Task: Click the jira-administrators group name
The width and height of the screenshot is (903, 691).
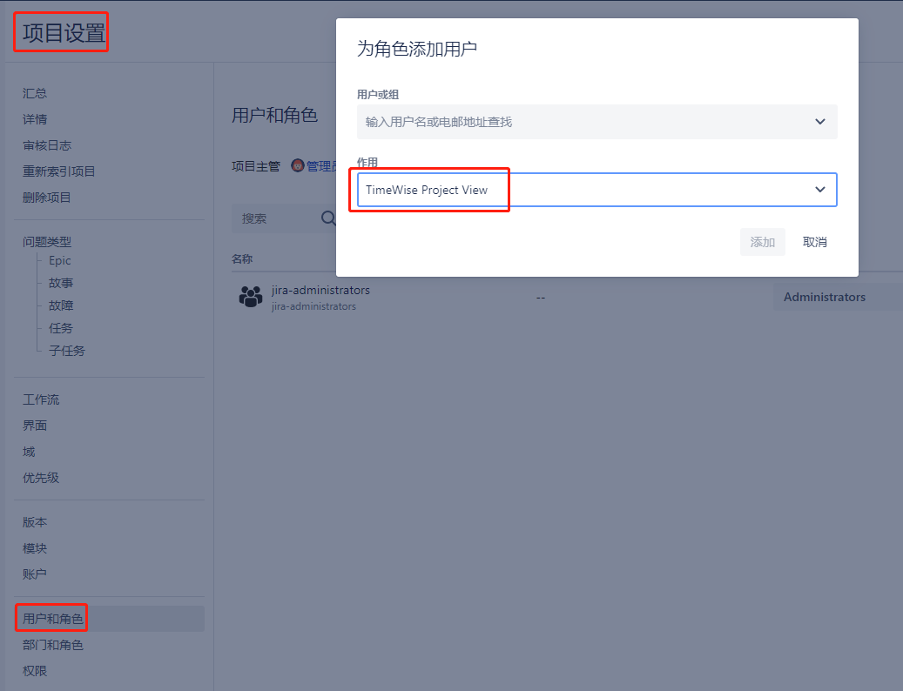Action: [x=320, y=290]
